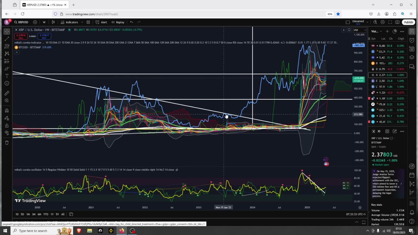Viewport: 418px width, 235px height.
Task: Expand the Unnamed layout dropdown arrow
Action: [367, 22]
